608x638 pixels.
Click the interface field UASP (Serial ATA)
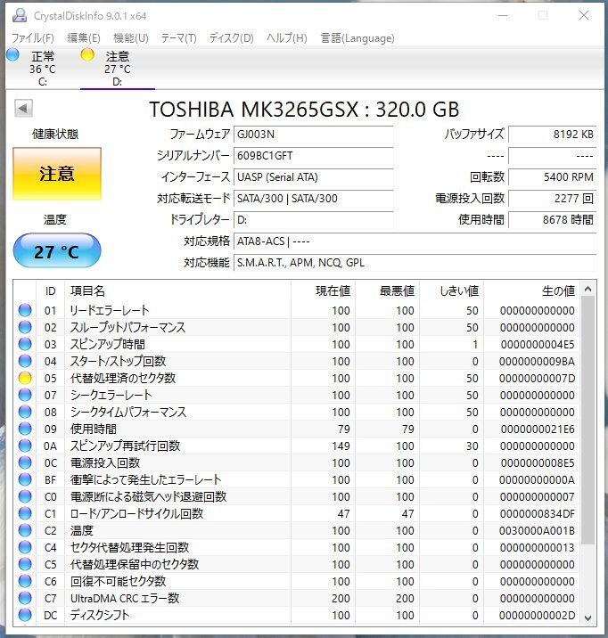pos(313,177)
